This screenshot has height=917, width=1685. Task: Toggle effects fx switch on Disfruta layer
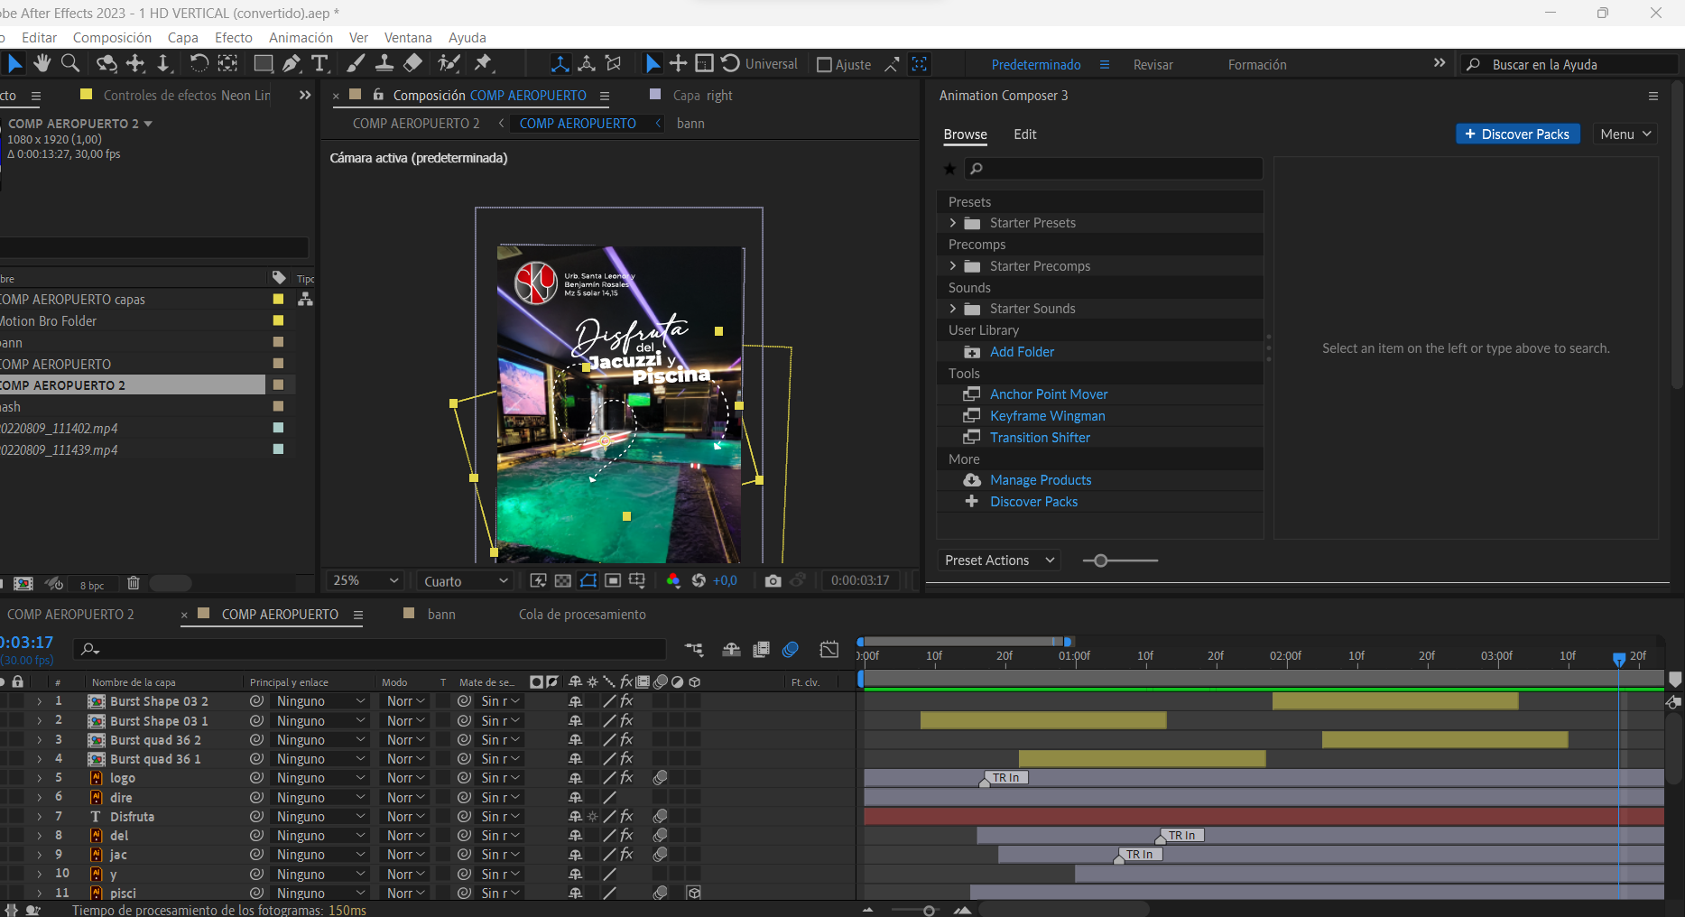(x=626, y=817)
